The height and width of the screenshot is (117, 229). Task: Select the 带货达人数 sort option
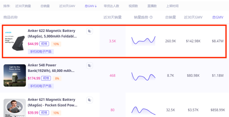[111, 6]
